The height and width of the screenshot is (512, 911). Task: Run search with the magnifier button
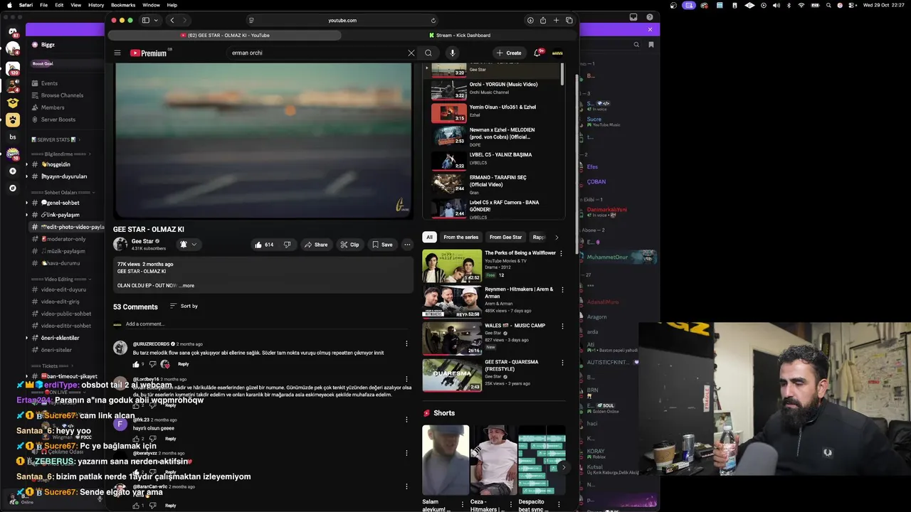pyautogui.click(x=428, y=53)
